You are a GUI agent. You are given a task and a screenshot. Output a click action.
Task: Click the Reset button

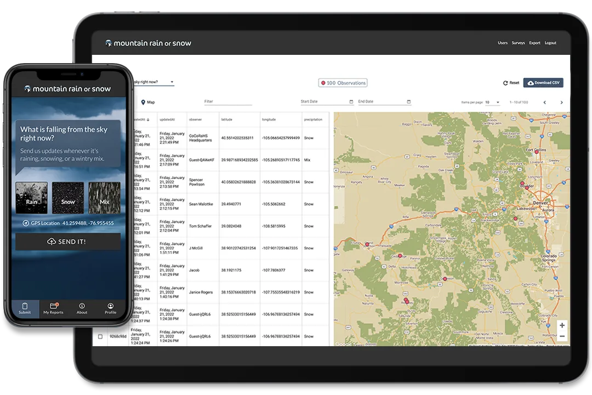pyautogui.click(x=511, y=83)
